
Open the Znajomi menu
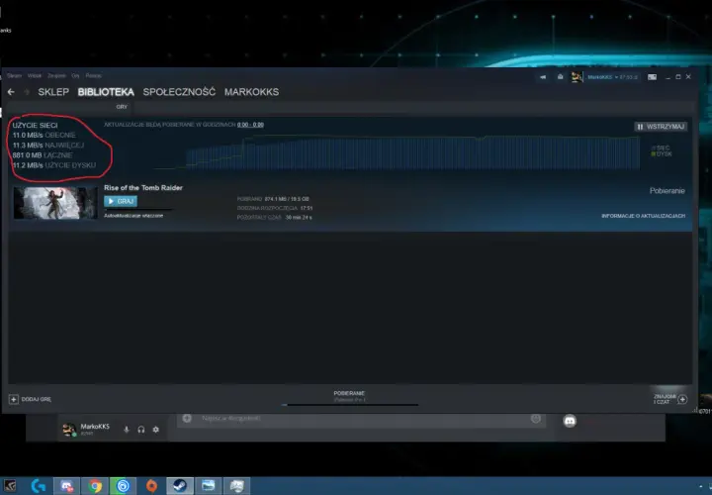coord(56,76)
